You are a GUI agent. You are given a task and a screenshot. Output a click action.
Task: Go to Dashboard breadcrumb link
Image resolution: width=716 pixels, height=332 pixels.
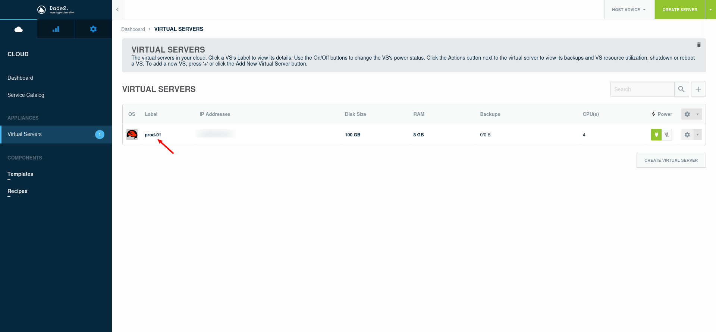pos(133,29)
